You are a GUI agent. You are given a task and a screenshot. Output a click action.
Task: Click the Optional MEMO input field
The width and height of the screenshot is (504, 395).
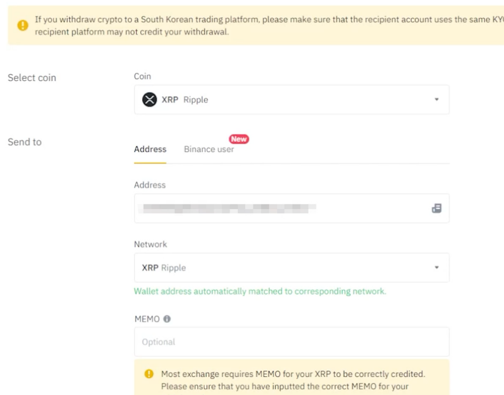click(291, 342)
